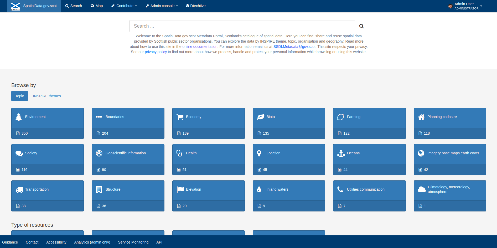497x248 pixels.
Task: Click the Farming record count 122
Action: (346, 133)
